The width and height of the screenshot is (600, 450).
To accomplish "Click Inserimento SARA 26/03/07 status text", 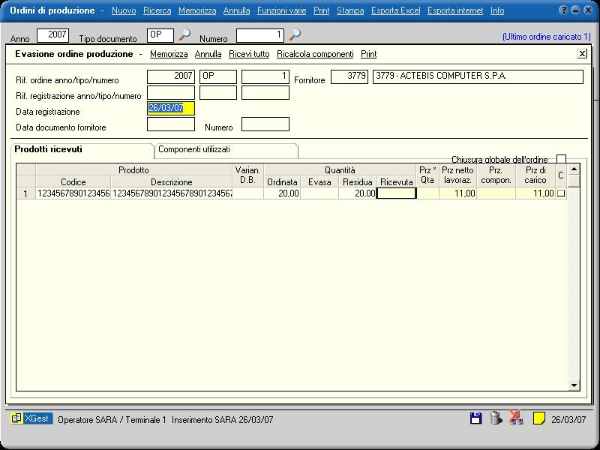I will 223,420.
